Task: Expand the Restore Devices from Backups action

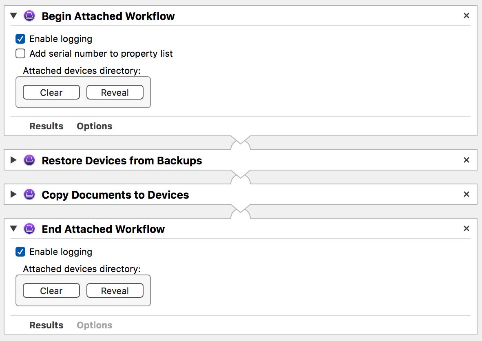Action: [x=13, y=160]
